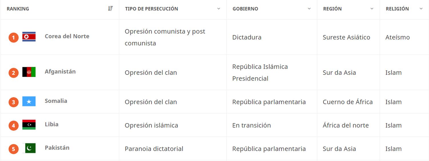This screenshot has width=429, height=161.
Task: Open the Gobierno column dropdown arrow
Action: click(x=309, y=9)
